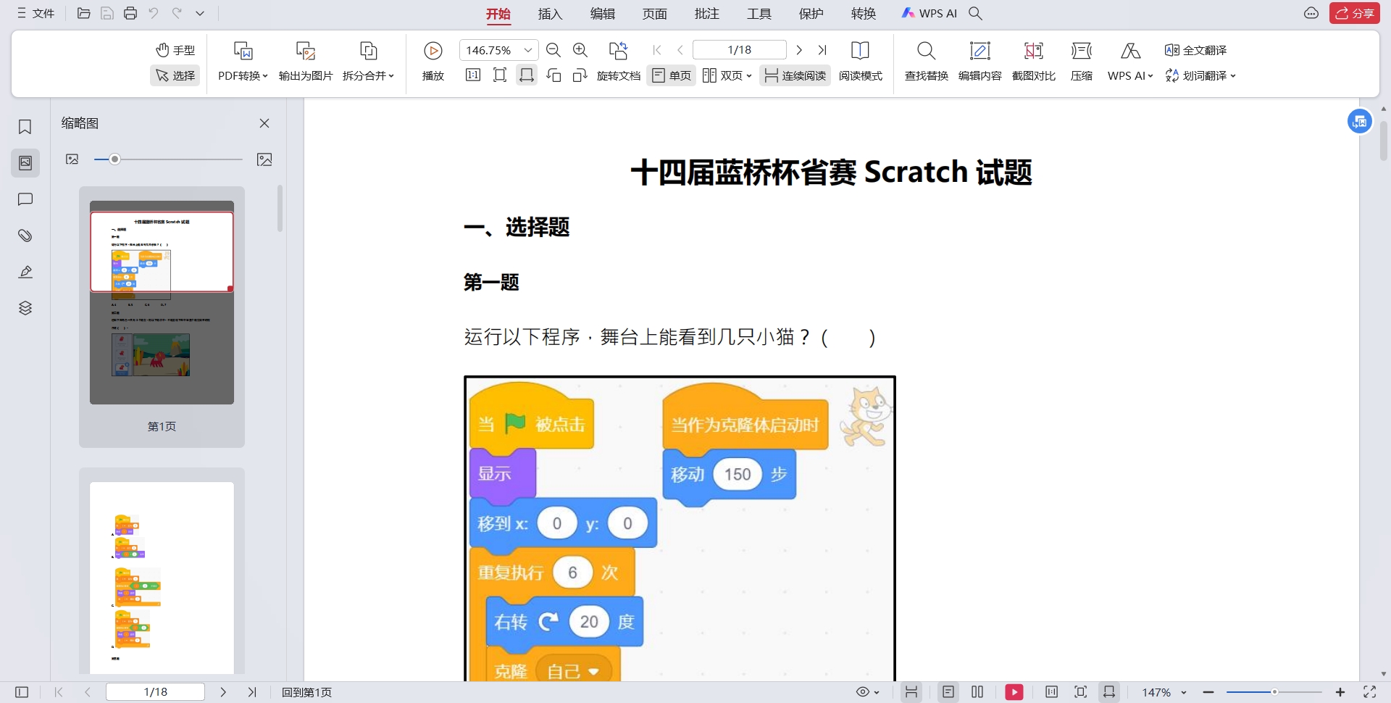1391x703 pixels.
Task: Switch to the 编辑 tab
Action: pos(603,14)
